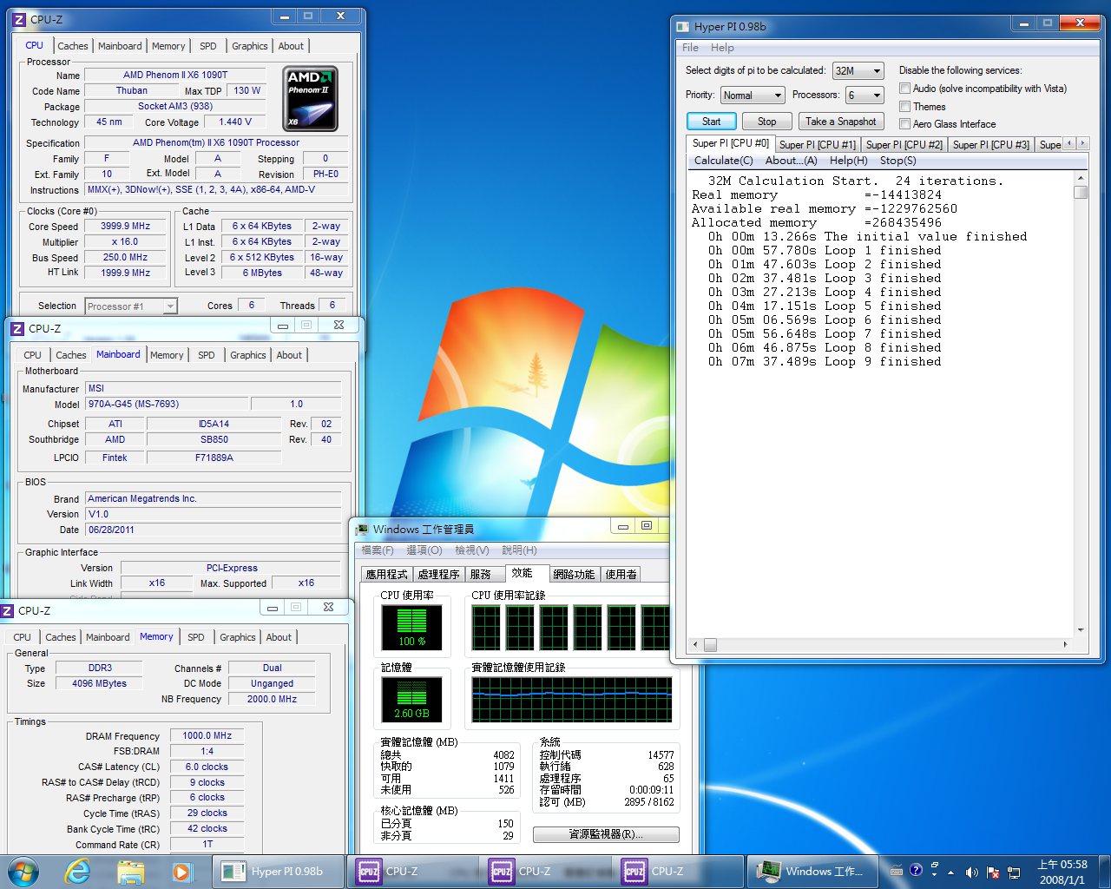
Task: Open SPD tab in CPU-Z Mainboard window
Action: [x=207, y=355]
